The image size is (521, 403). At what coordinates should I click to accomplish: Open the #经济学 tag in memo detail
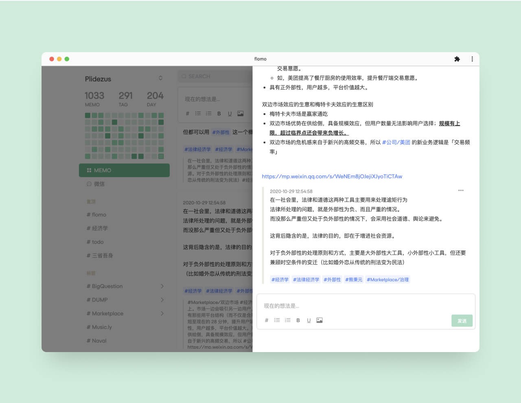click(x=280, y=280)
